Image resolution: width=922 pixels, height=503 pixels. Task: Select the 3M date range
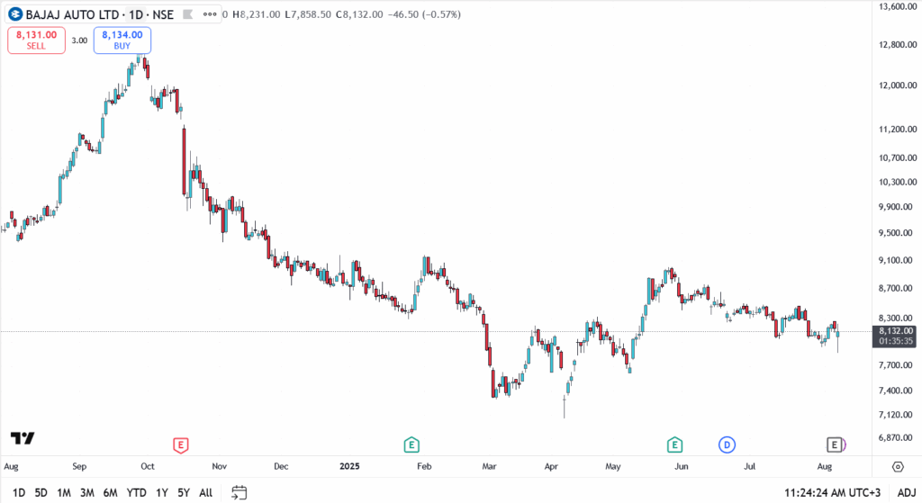point(87,492)
